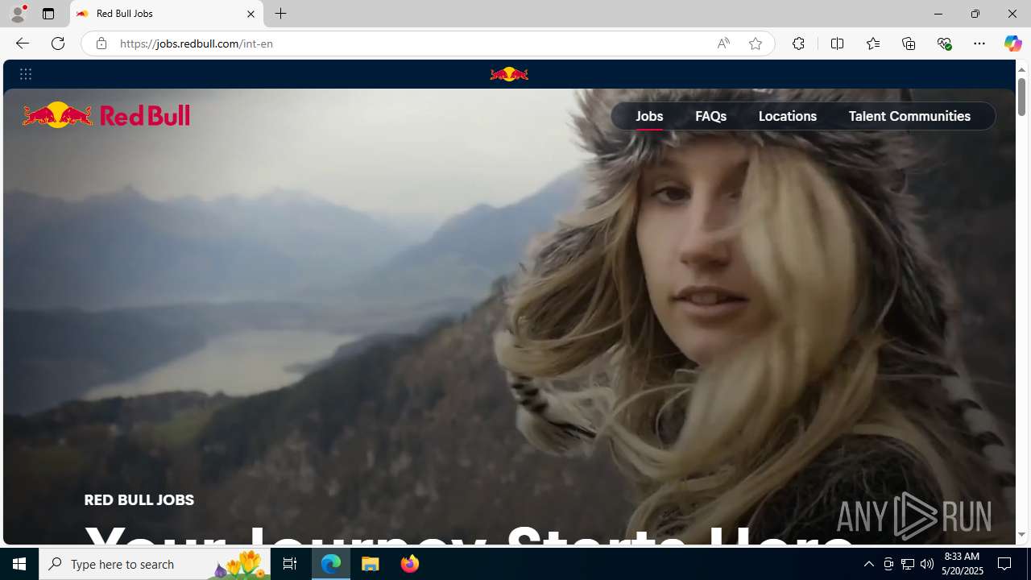Viewport: 1031px width, 580px height.
Task: Open the clock showing 8:33 AM
Action: 963,564
